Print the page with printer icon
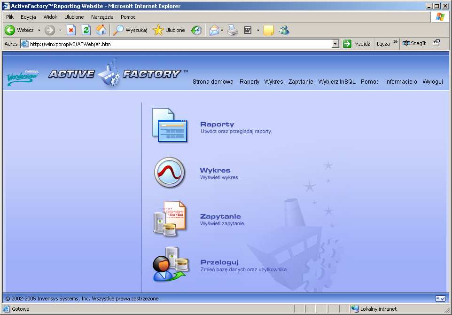452x315 pixels. click(x=233, y=30)
